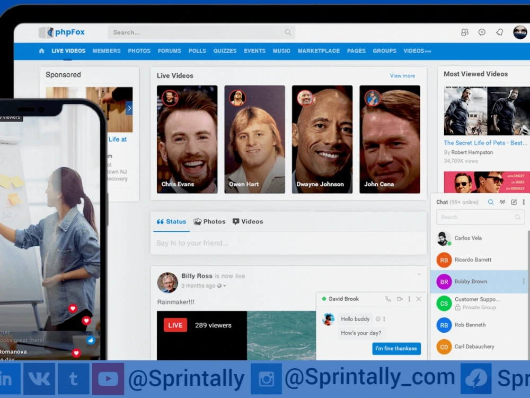Open Tumblr icon in bottom banner

[74, 379]
